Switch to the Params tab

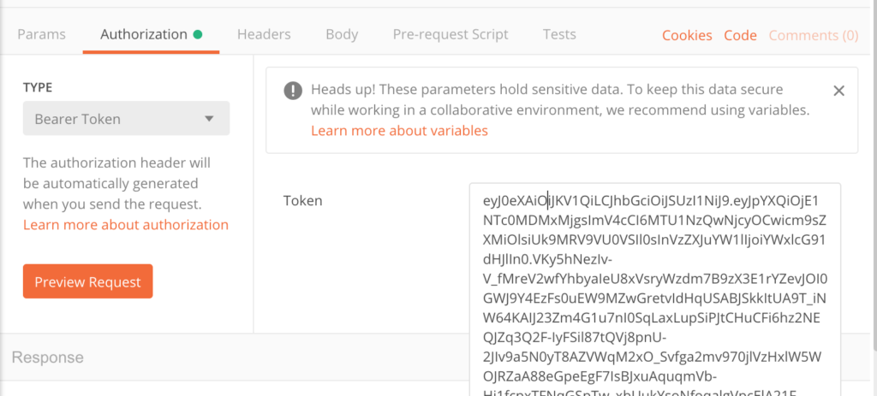[41, 35]
